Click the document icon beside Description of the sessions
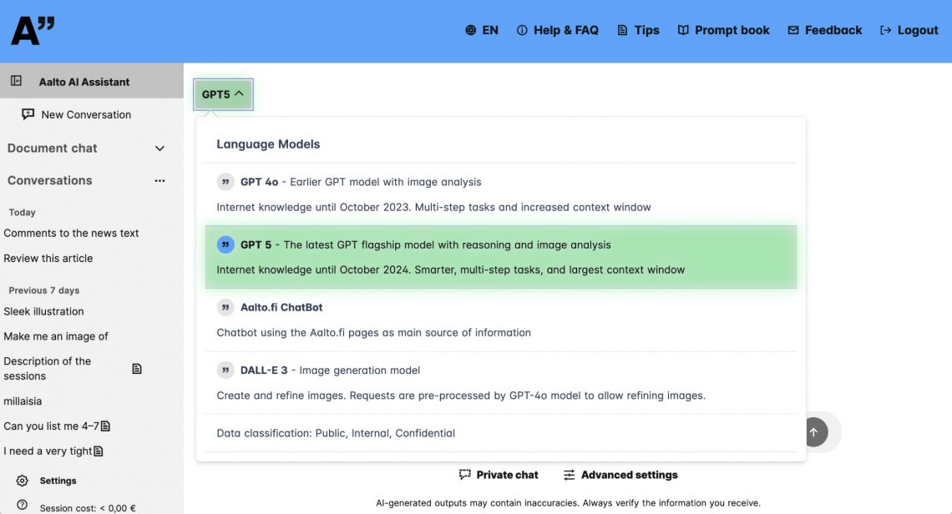This screenshot has height=514, width=952. (137, 369)
